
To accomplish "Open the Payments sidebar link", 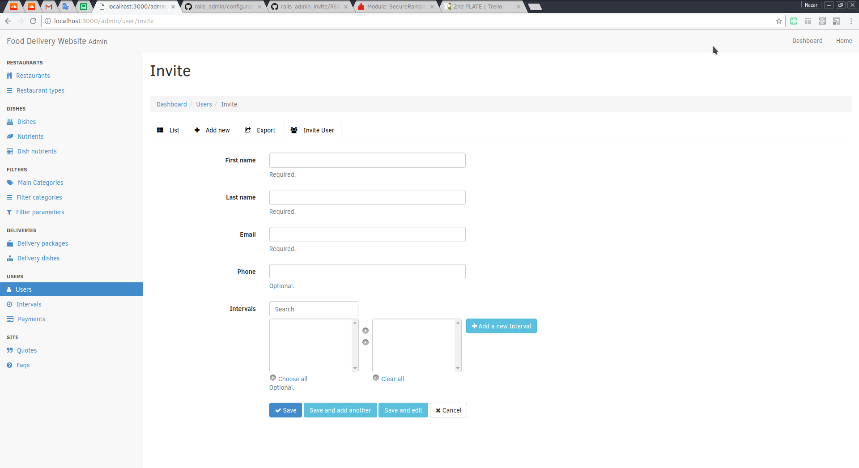I will point(31,319).
